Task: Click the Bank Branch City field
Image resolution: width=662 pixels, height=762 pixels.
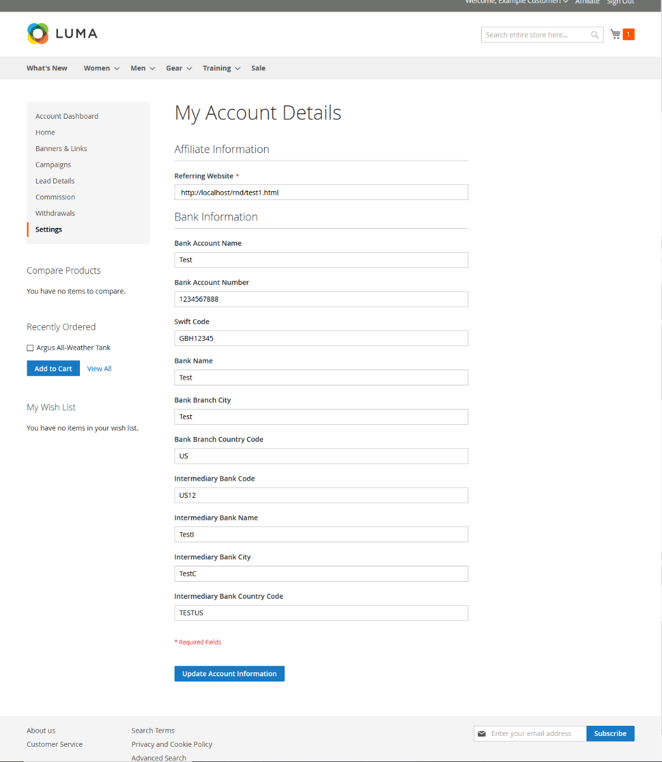Action: pos(321,417)
